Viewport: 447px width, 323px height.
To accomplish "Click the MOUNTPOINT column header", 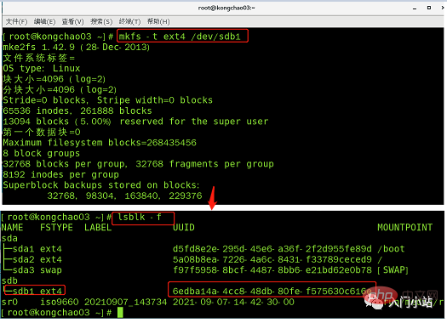I will [404, 228].
